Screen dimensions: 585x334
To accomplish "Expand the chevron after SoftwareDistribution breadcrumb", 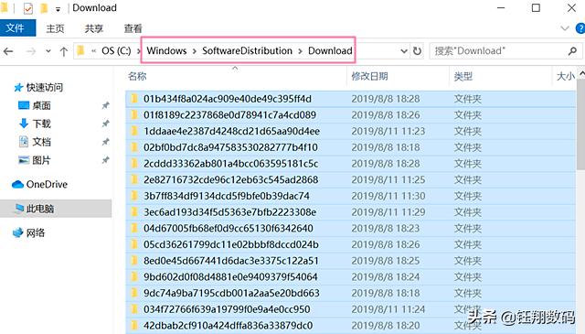I will click(x=301, y=51).
